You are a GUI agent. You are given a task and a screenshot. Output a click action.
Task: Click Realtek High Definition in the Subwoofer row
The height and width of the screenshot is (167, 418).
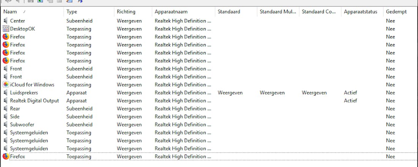click(183, 124)
